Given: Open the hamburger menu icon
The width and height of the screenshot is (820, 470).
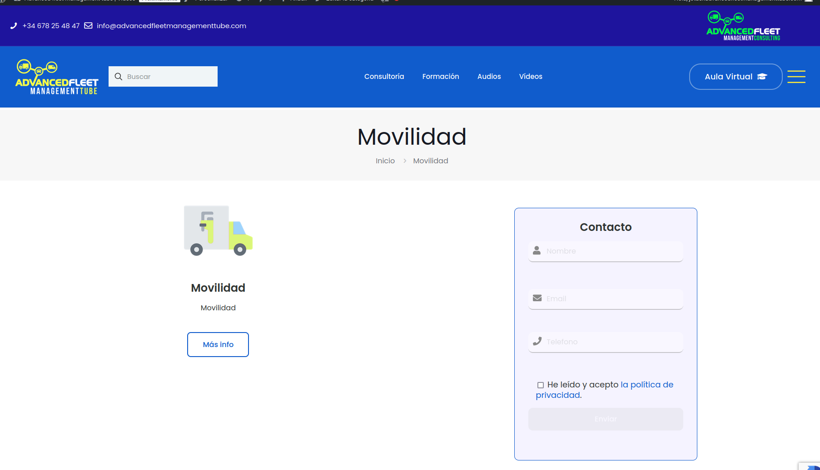Looking at the screenshot, I should 796,77.
